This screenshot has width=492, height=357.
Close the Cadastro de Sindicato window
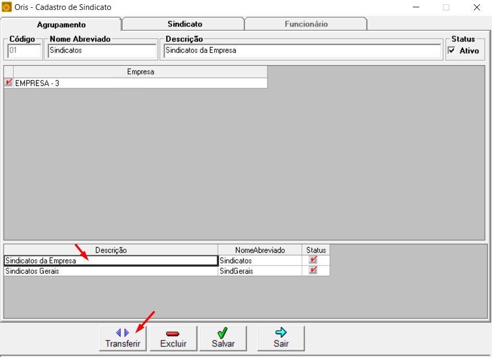point(476,7)
